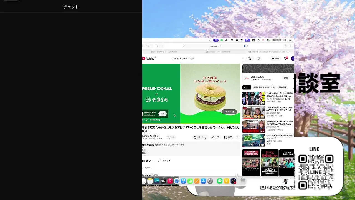Expand channel notification bell dropdown
Screen dimensions: 355x200
pyautogui.click(x=171, y=137)
